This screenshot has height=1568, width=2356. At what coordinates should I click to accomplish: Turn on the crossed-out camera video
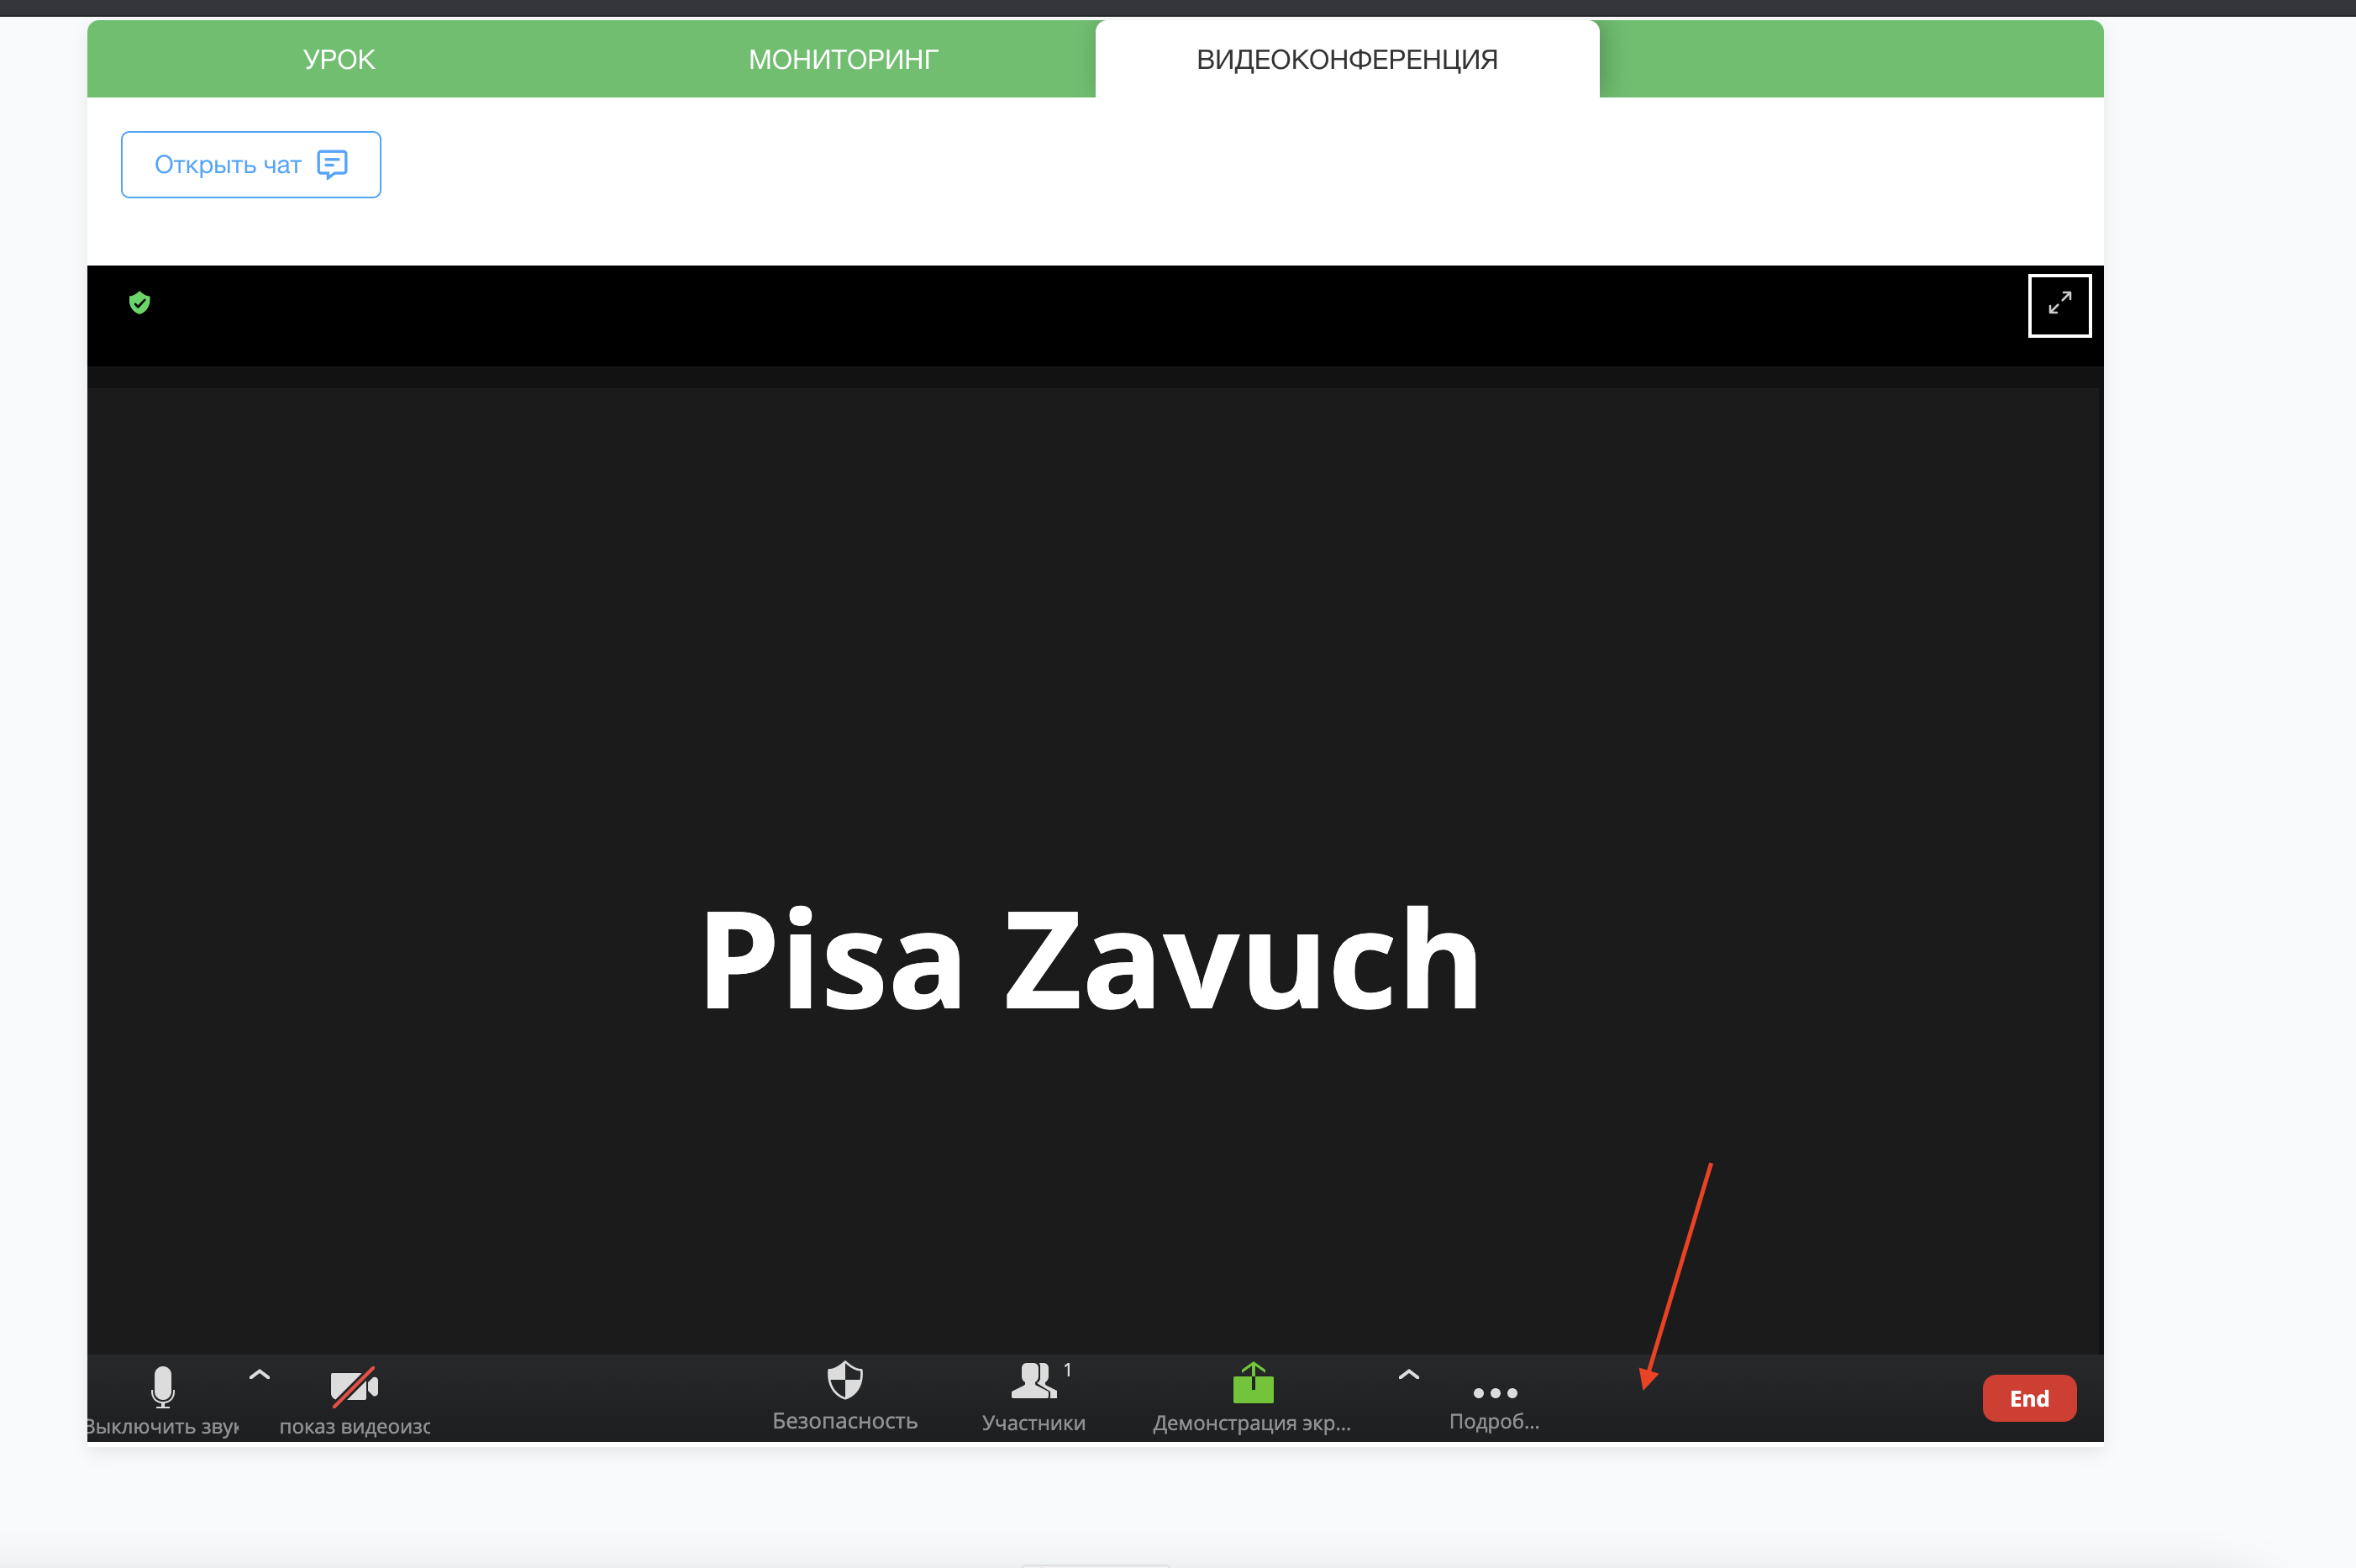(x=354, y=1388)
